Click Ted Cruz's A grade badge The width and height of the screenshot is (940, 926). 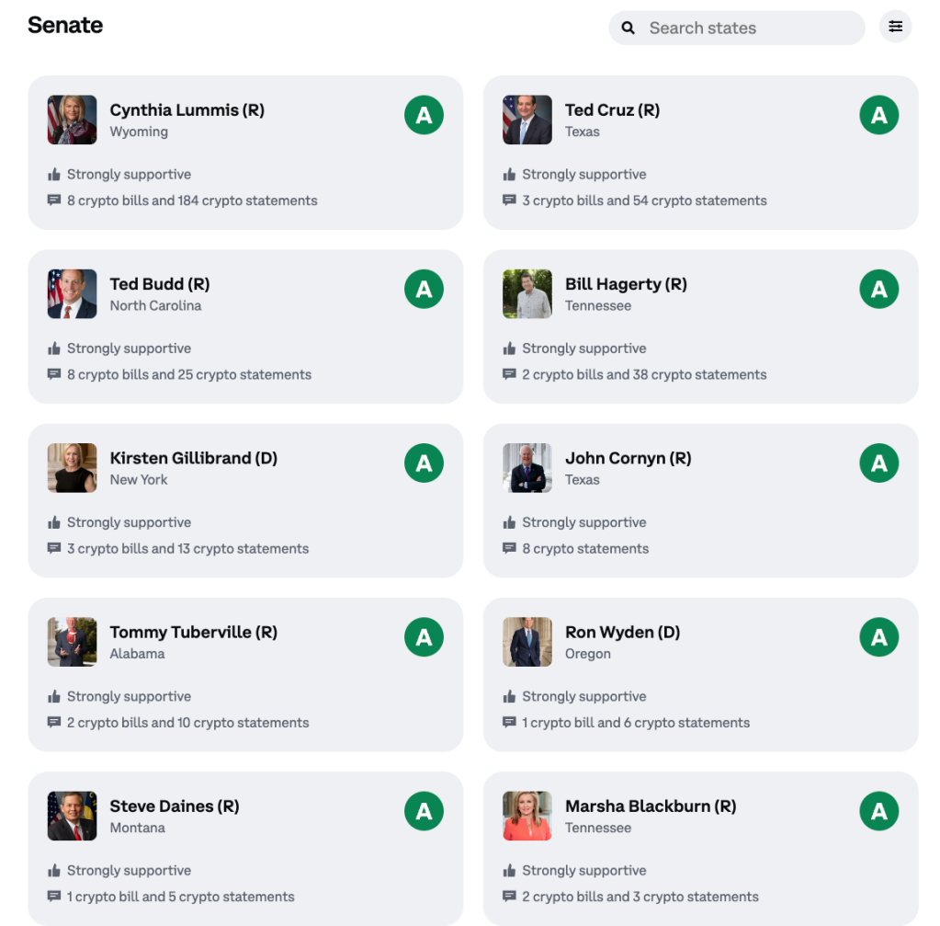pos(878,115)
